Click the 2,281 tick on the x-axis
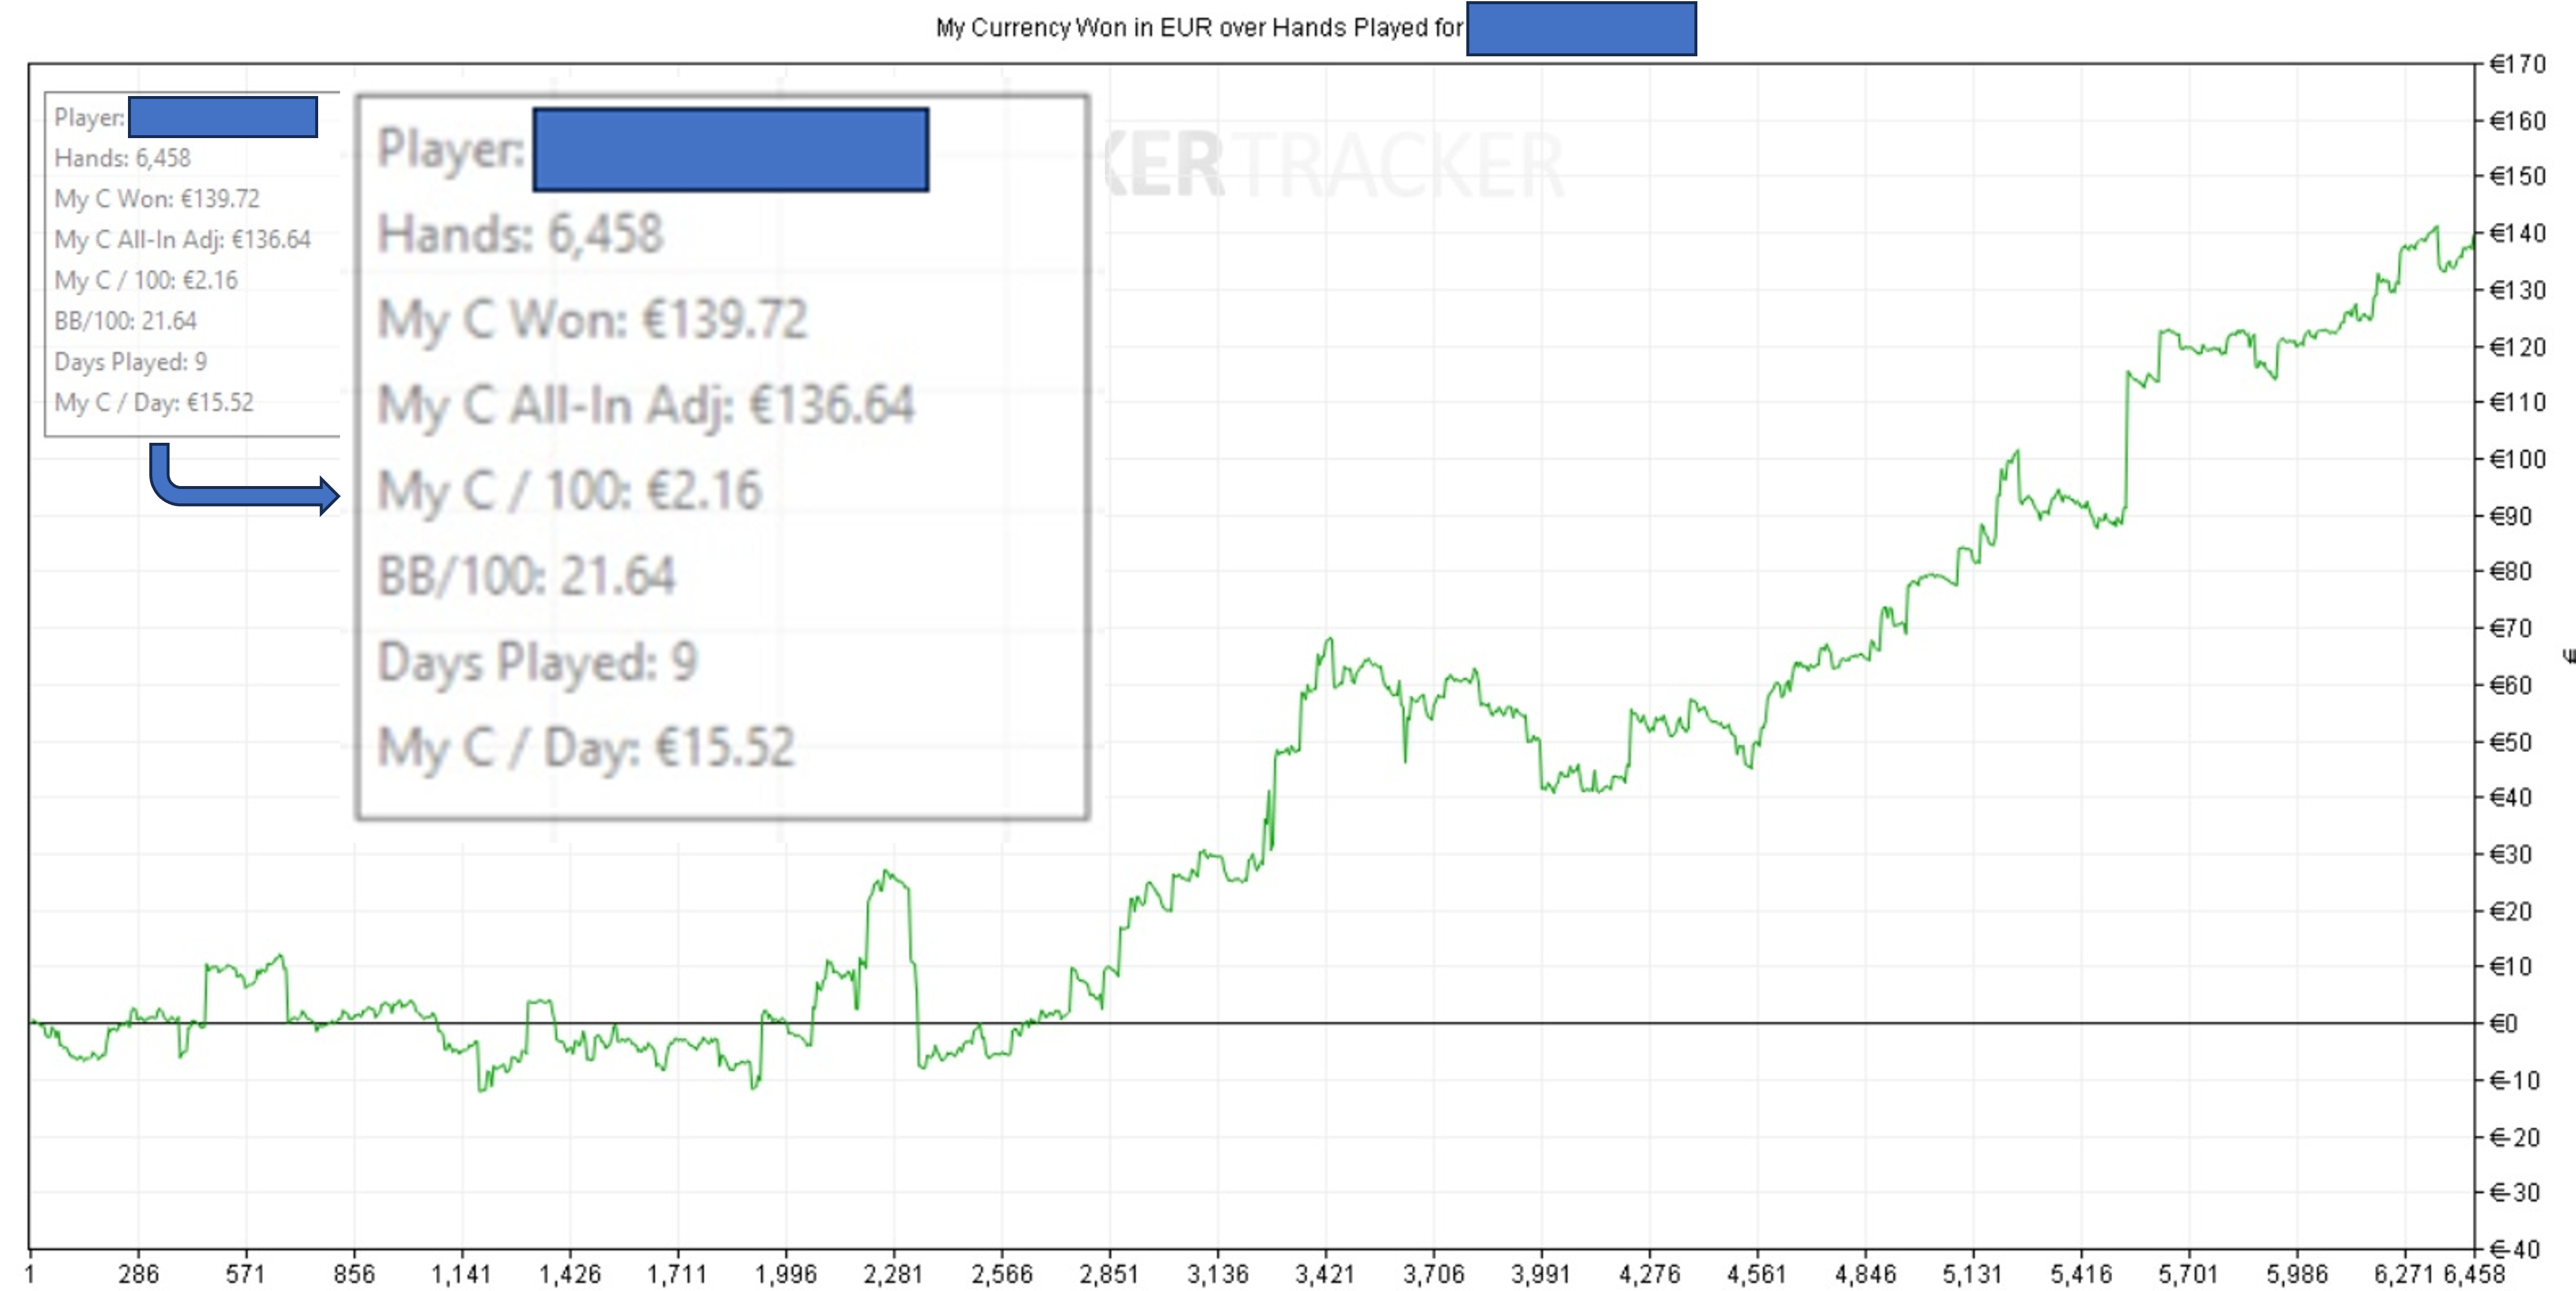 pyautogui.click(x=892, y=1274)
